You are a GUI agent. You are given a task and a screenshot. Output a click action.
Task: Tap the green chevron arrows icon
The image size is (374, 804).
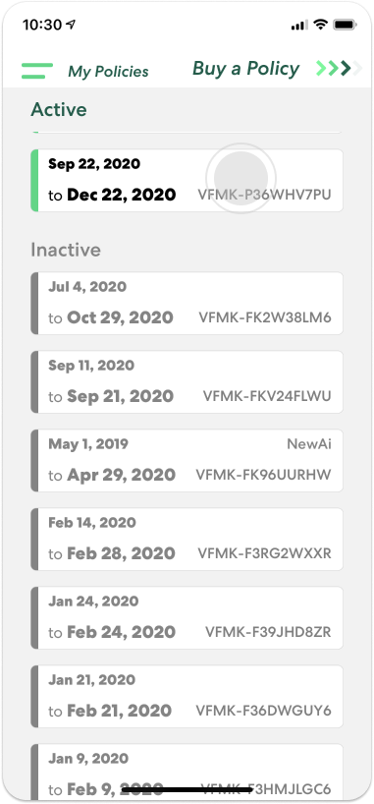[340, 68]
